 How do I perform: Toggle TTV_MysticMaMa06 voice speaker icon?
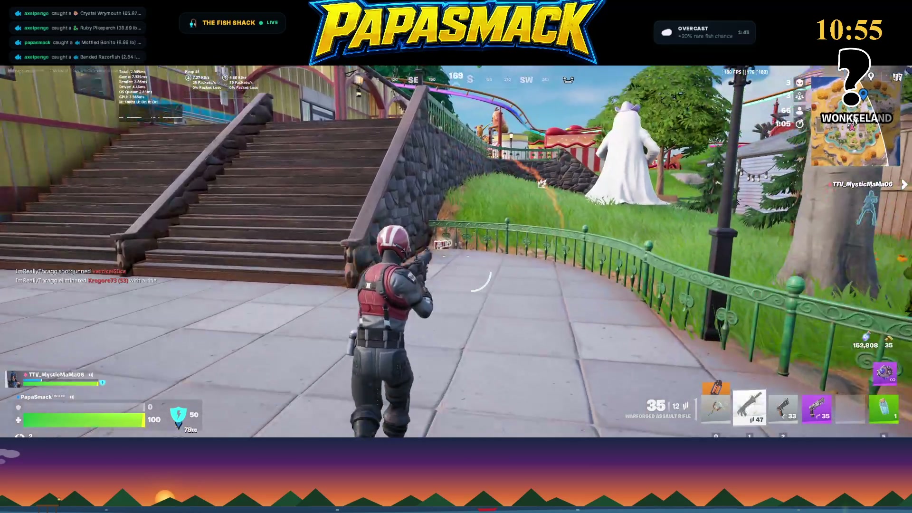pos(91,375)
